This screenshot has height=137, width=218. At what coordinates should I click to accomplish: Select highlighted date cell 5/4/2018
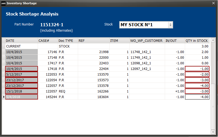tap(21, 97)
